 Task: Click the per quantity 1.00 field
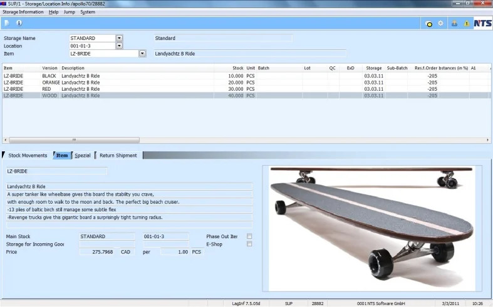point(175,252)
